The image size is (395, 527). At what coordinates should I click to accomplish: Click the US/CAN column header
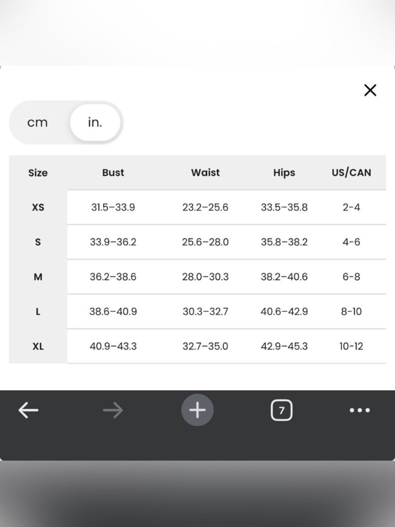pos(351,172)
